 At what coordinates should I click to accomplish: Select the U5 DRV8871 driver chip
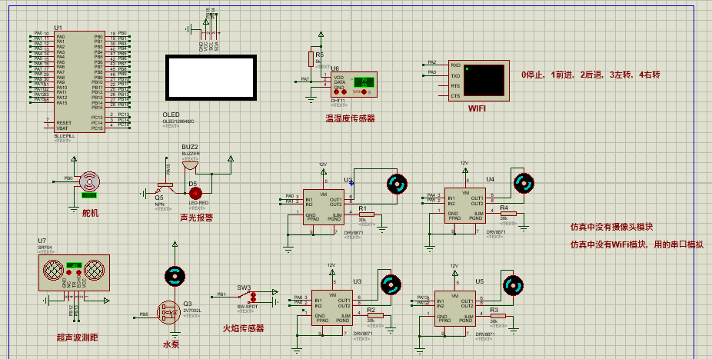pyautogui.click(x=455, y=308)
